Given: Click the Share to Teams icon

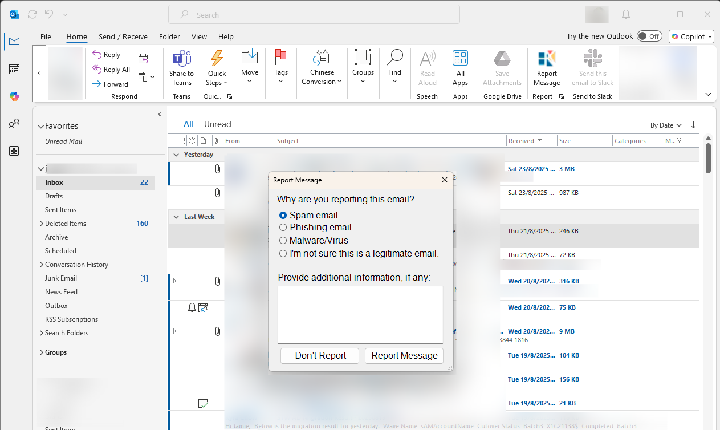Looking at the screenshot, I should (181, 59).
